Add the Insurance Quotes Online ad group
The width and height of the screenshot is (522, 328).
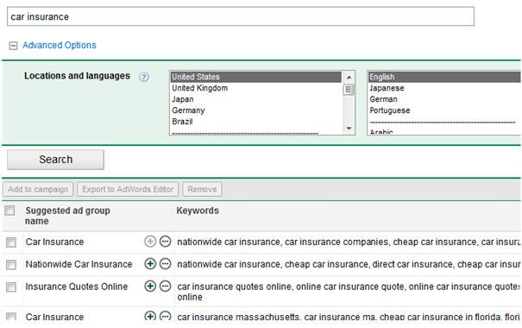150,286
